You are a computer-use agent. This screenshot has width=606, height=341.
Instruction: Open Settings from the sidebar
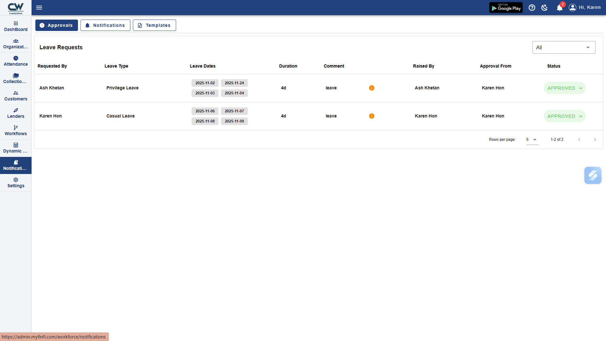[15, 182]
